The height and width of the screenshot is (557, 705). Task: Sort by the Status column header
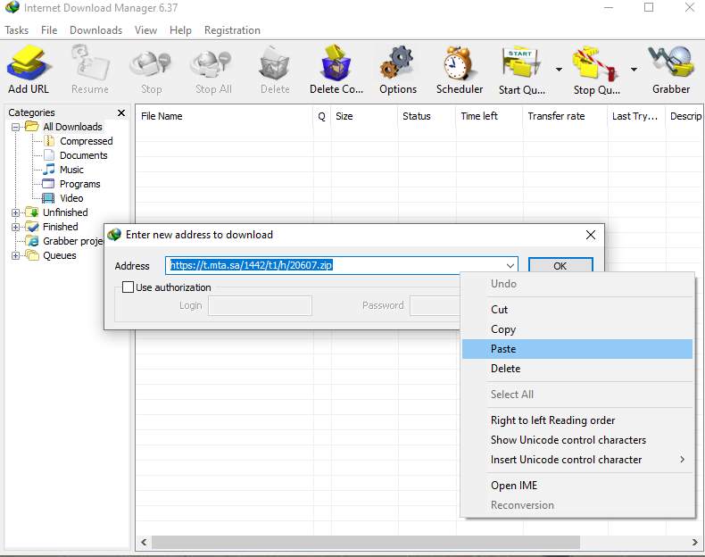coord(427,116)
